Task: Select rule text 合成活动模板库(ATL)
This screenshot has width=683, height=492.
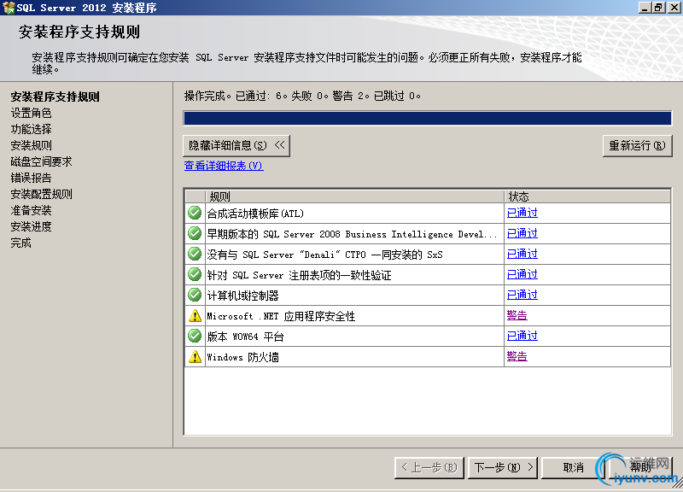Action: pyautogui.click(x=255, y=214)
